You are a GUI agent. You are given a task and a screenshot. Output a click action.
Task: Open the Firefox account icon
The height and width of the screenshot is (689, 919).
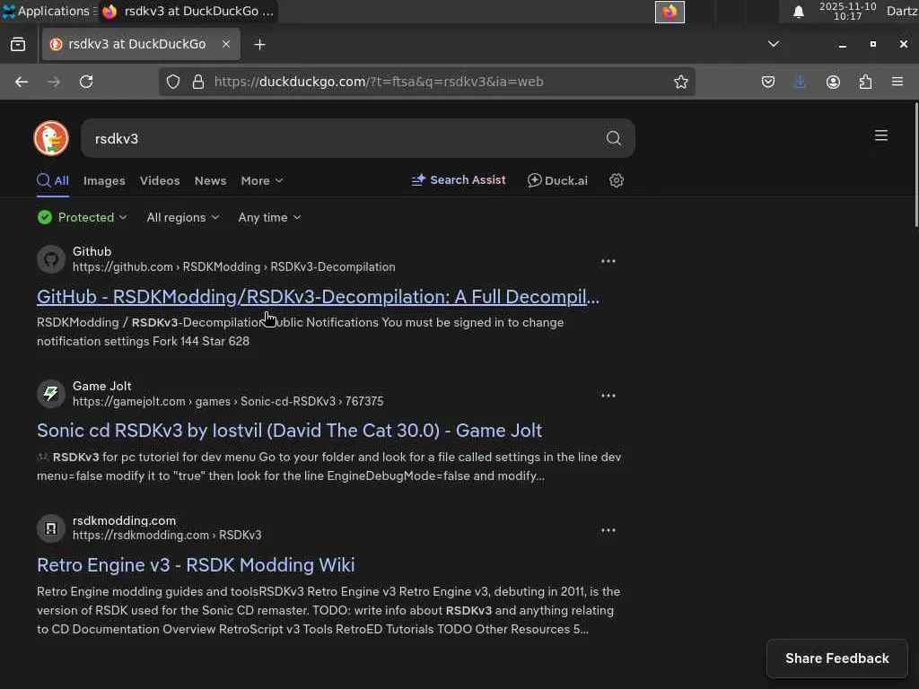[833, 82]
